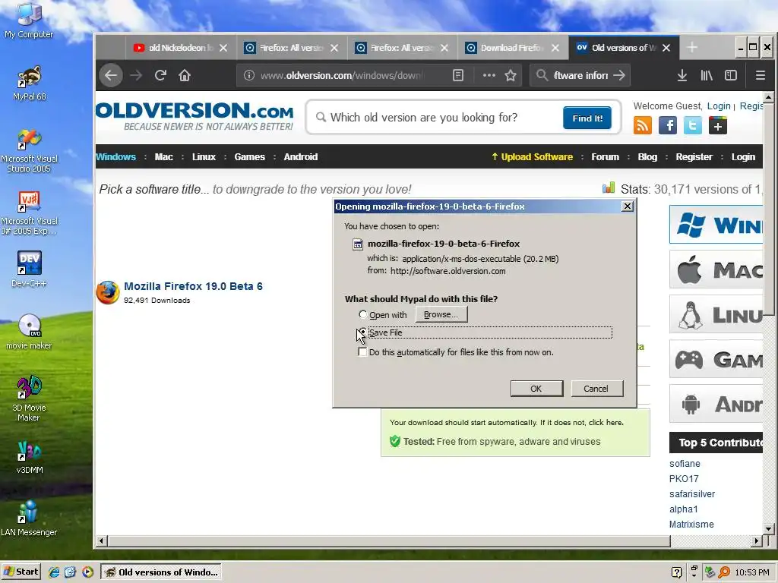This screenshot has width=778, height=583.
Task: Click the browser search box field
Action: click(580, 75)
